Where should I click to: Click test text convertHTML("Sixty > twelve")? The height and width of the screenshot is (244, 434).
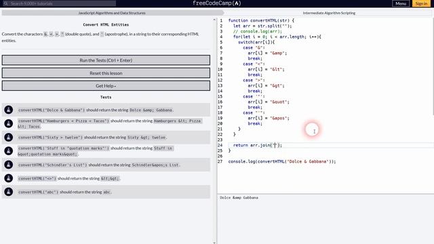point(50,137)
